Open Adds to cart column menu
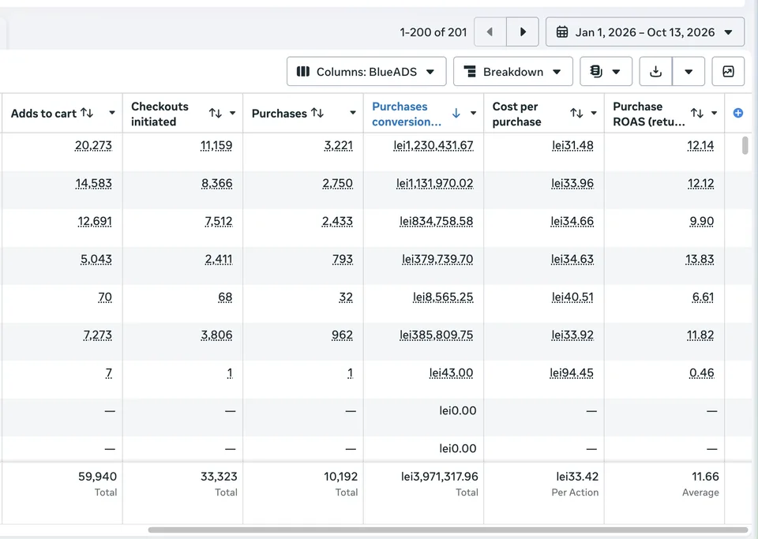758x539 pixels. point(111,113)
